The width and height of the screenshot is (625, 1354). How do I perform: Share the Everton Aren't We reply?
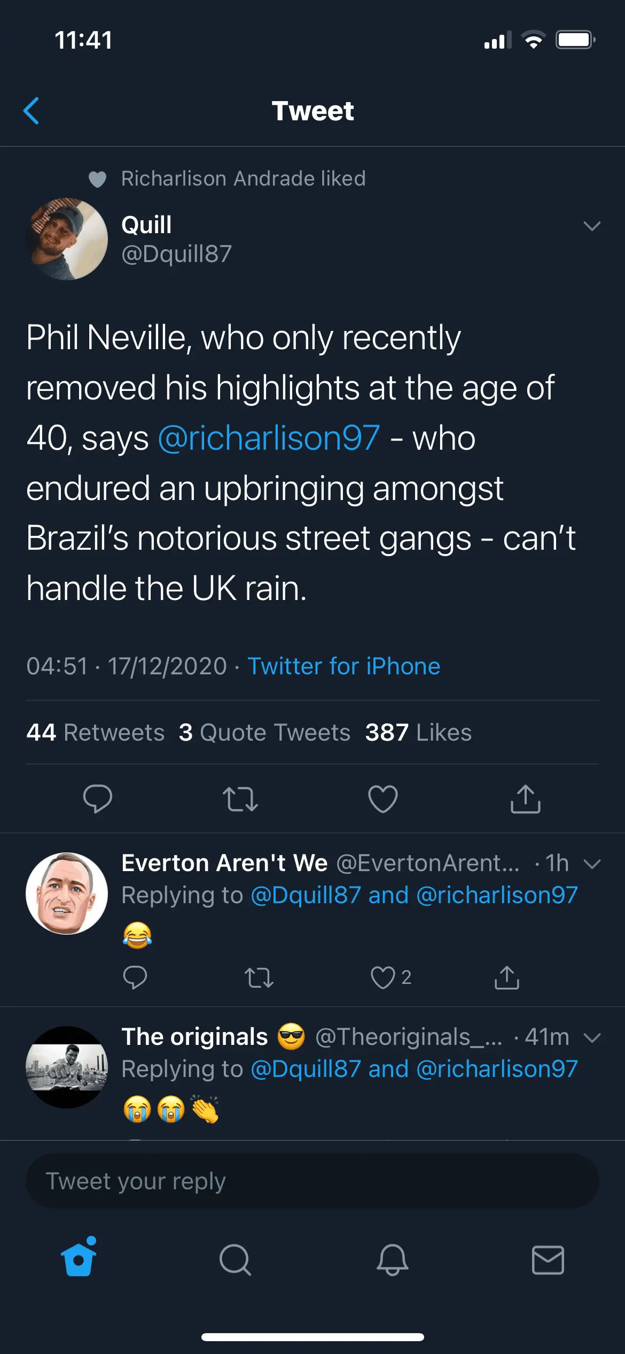point(506,978)
